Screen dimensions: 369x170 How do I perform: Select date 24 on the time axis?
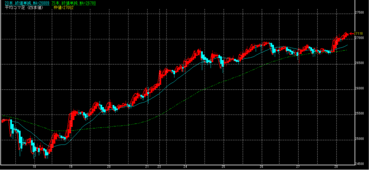tap(185, 167)
